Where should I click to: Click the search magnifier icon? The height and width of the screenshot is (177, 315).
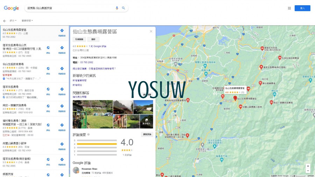pos(123,8)
